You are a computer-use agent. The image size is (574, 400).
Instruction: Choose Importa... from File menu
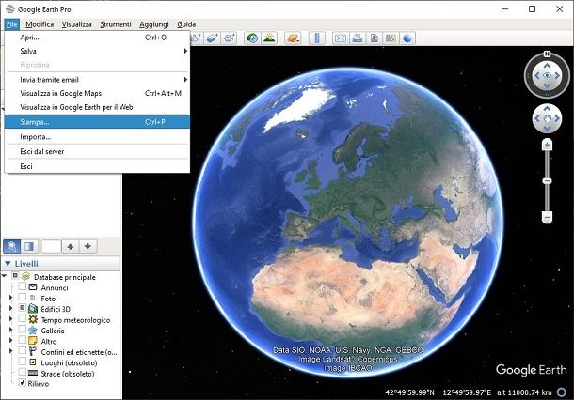tap(97, 137)
